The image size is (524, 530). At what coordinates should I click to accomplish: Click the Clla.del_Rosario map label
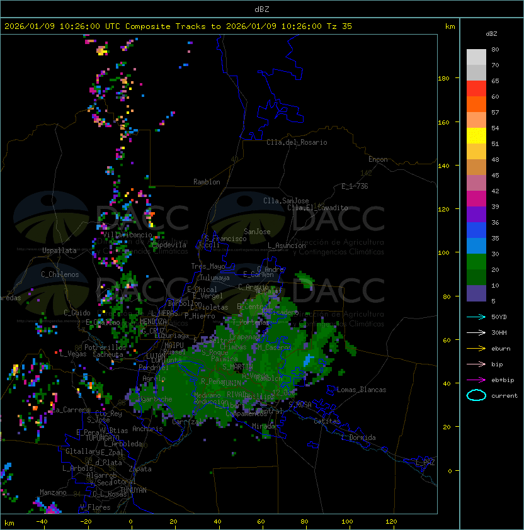pyautogui.click(x=297, y=142)
